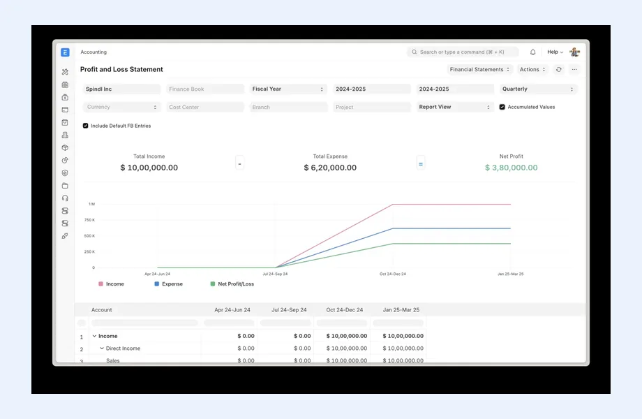Viewport: 642px width, 419px height.
Task: Open the notifications bell
Action: tap(532, 52)
